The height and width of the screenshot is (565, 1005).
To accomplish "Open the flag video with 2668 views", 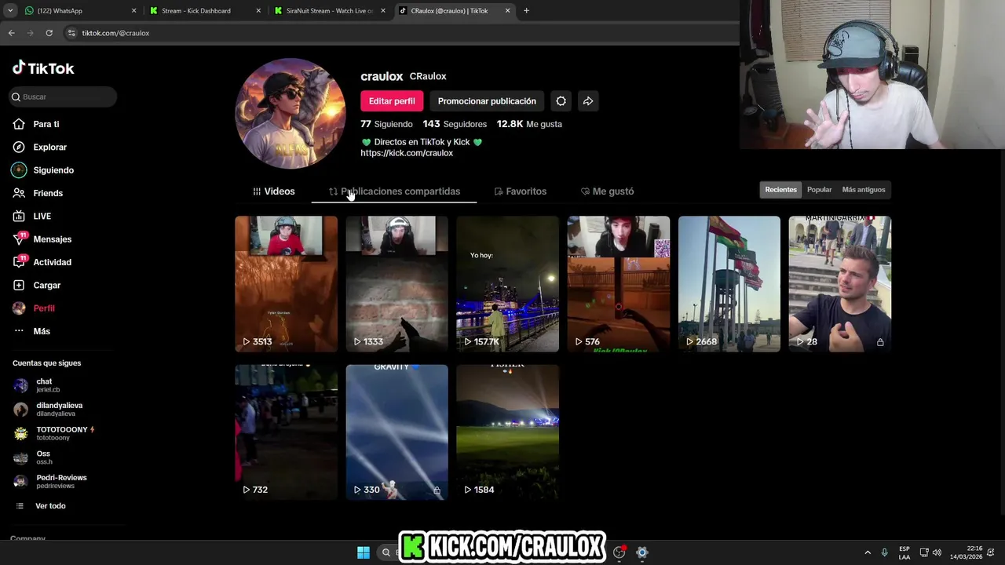I will (729, 284).
